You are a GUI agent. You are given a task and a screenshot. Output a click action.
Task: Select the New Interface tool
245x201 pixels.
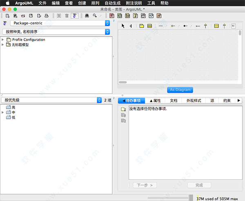click(216, 26)
